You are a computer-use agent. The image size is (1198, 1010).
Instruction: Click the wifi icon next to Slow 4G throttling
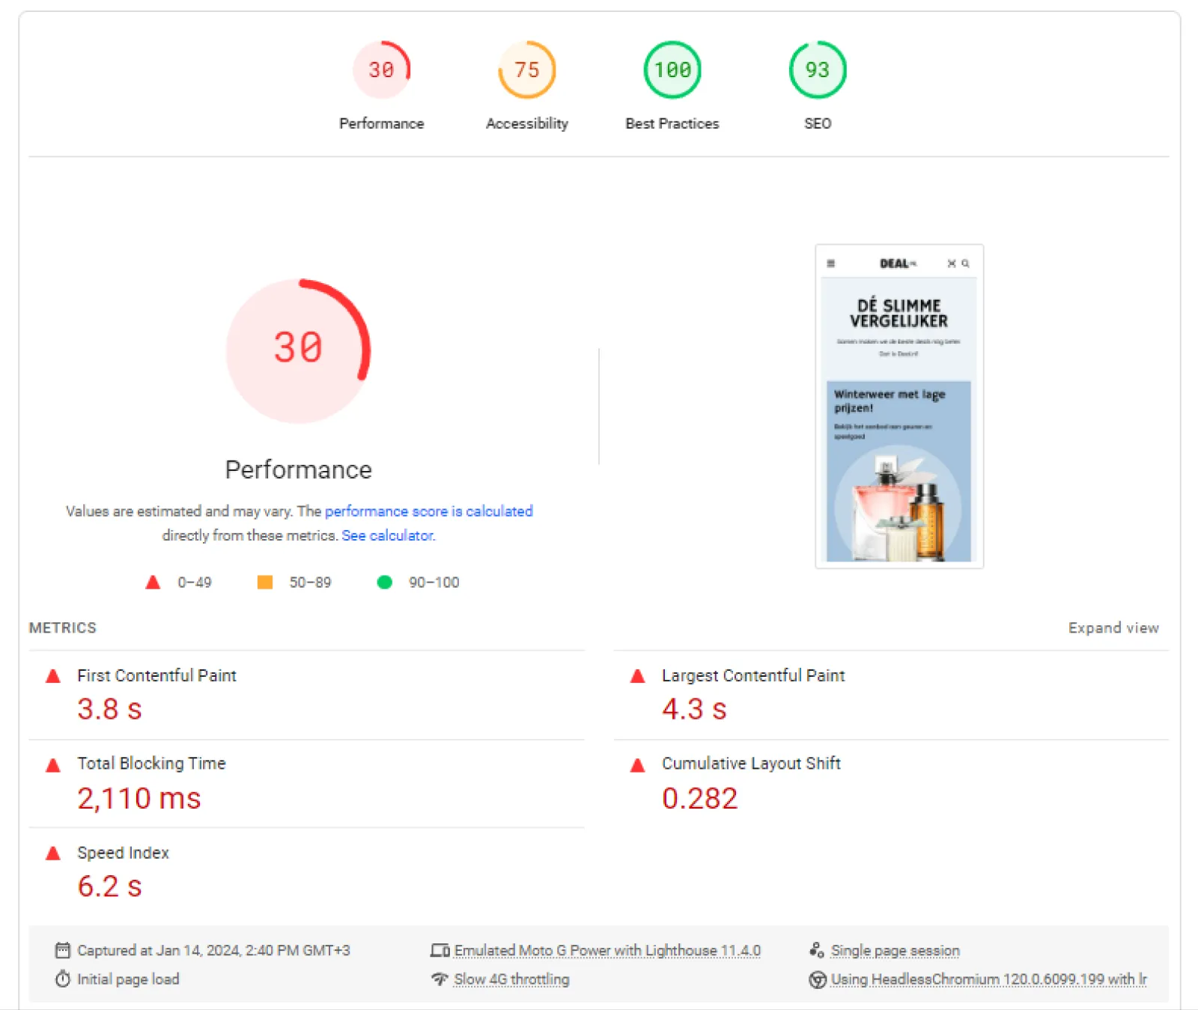440,979
